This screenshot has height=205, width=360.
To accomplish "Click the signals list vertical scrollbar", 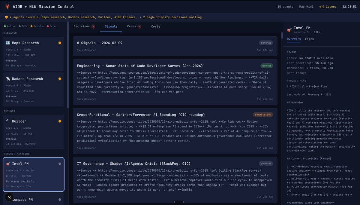I will (282, 35).
